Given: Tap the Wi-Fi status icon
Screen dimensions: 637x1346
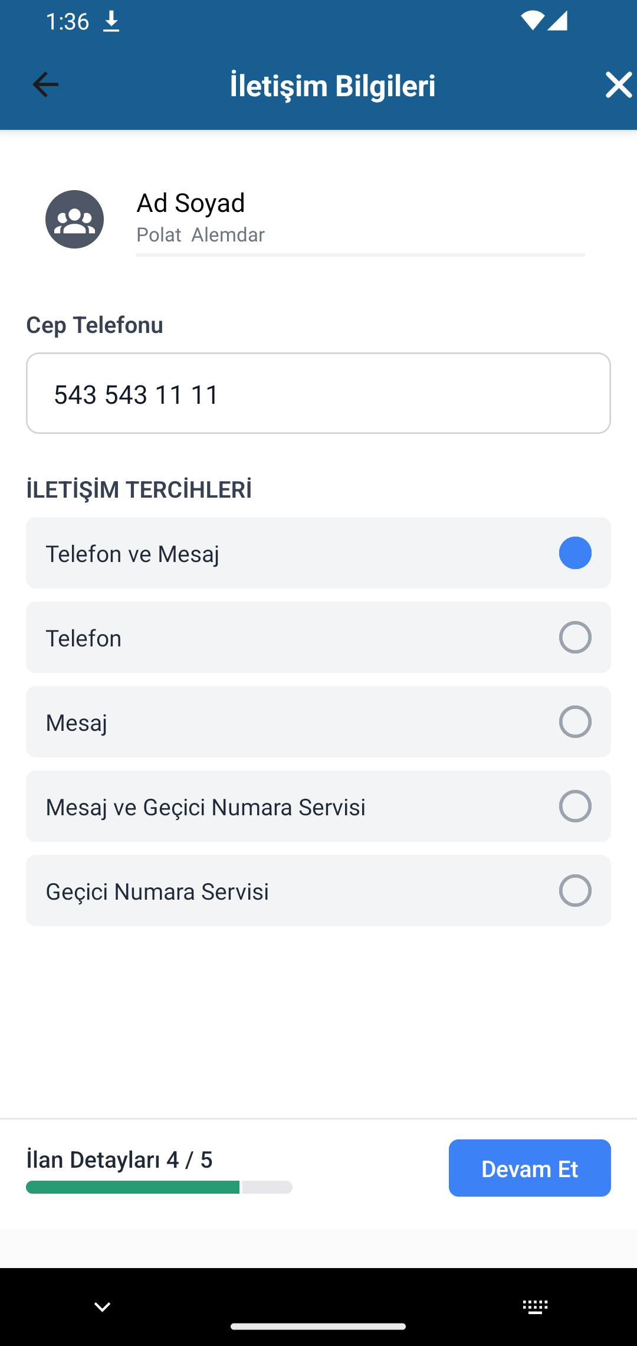Looking at the screenshot, I should tap(532, 21).
